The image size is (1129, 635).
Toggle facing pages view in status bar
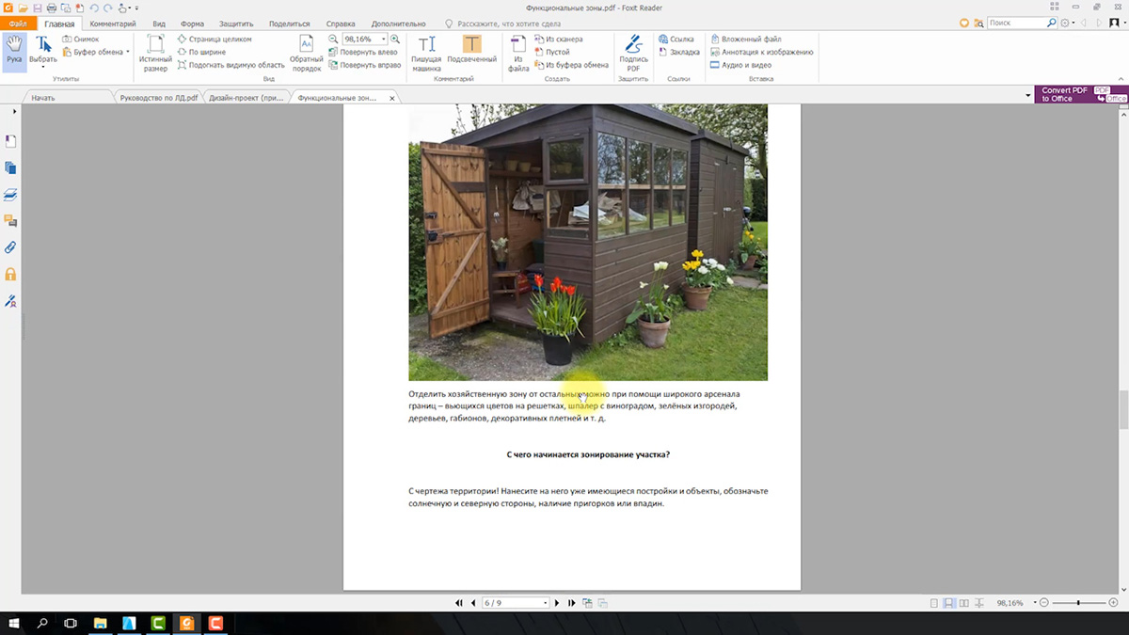coord(964,603)
